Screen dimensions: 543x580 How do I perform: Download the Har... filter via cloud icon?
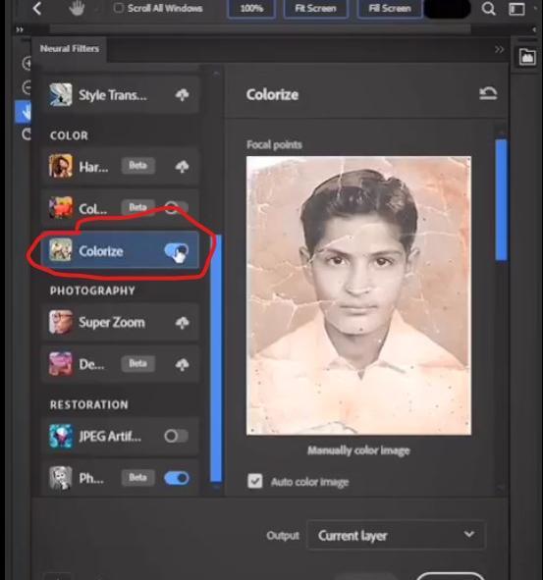point(182,167)
